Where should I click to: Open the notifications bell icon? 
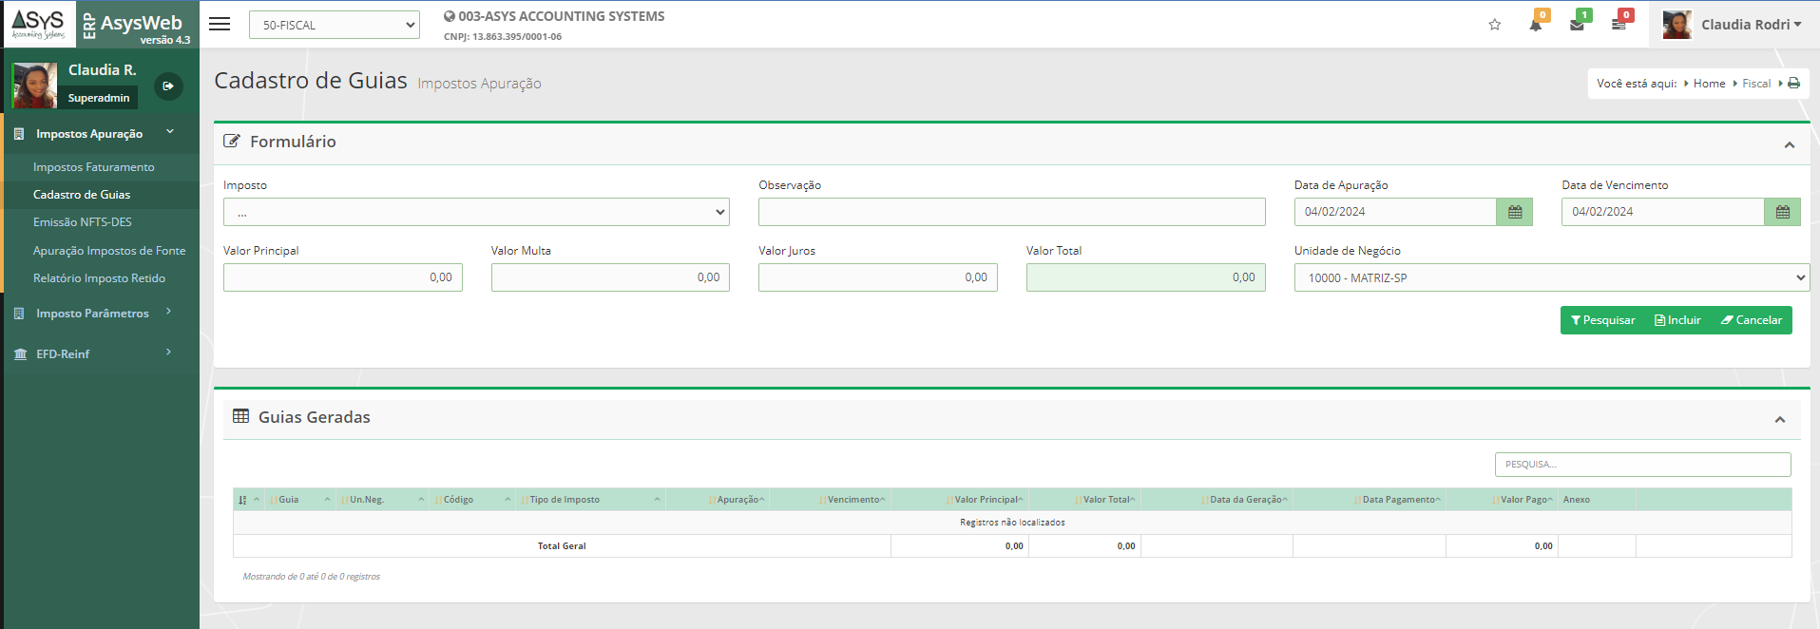tap(1536, 25)
